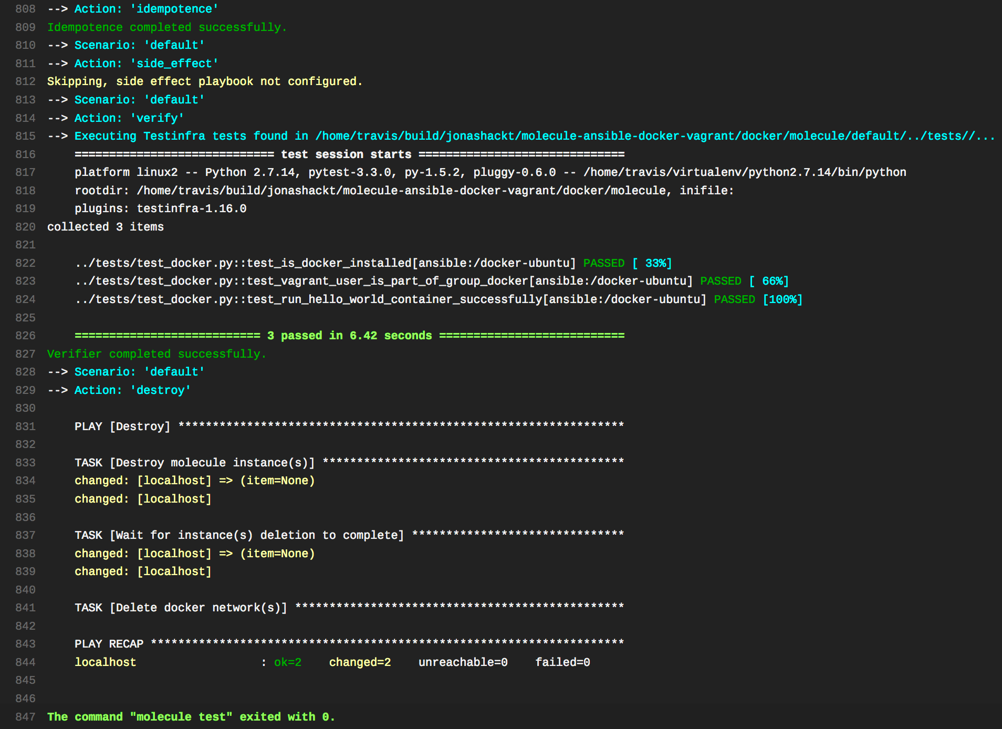
Task: Click 'Skipping, side effect playbook not configured.' text
Action: coord(204,81)
